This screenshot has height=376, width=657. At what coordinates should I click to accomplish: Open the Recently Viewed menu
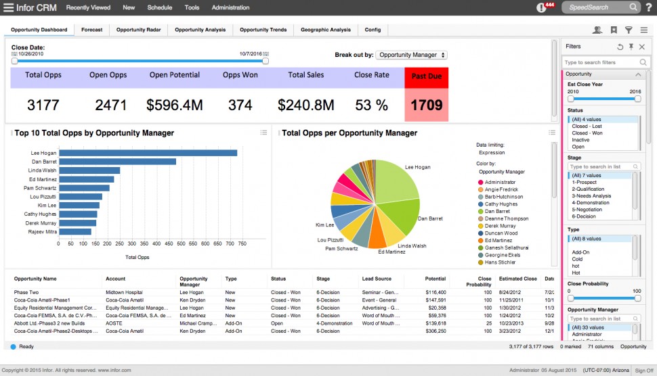[x=88, y=7]
